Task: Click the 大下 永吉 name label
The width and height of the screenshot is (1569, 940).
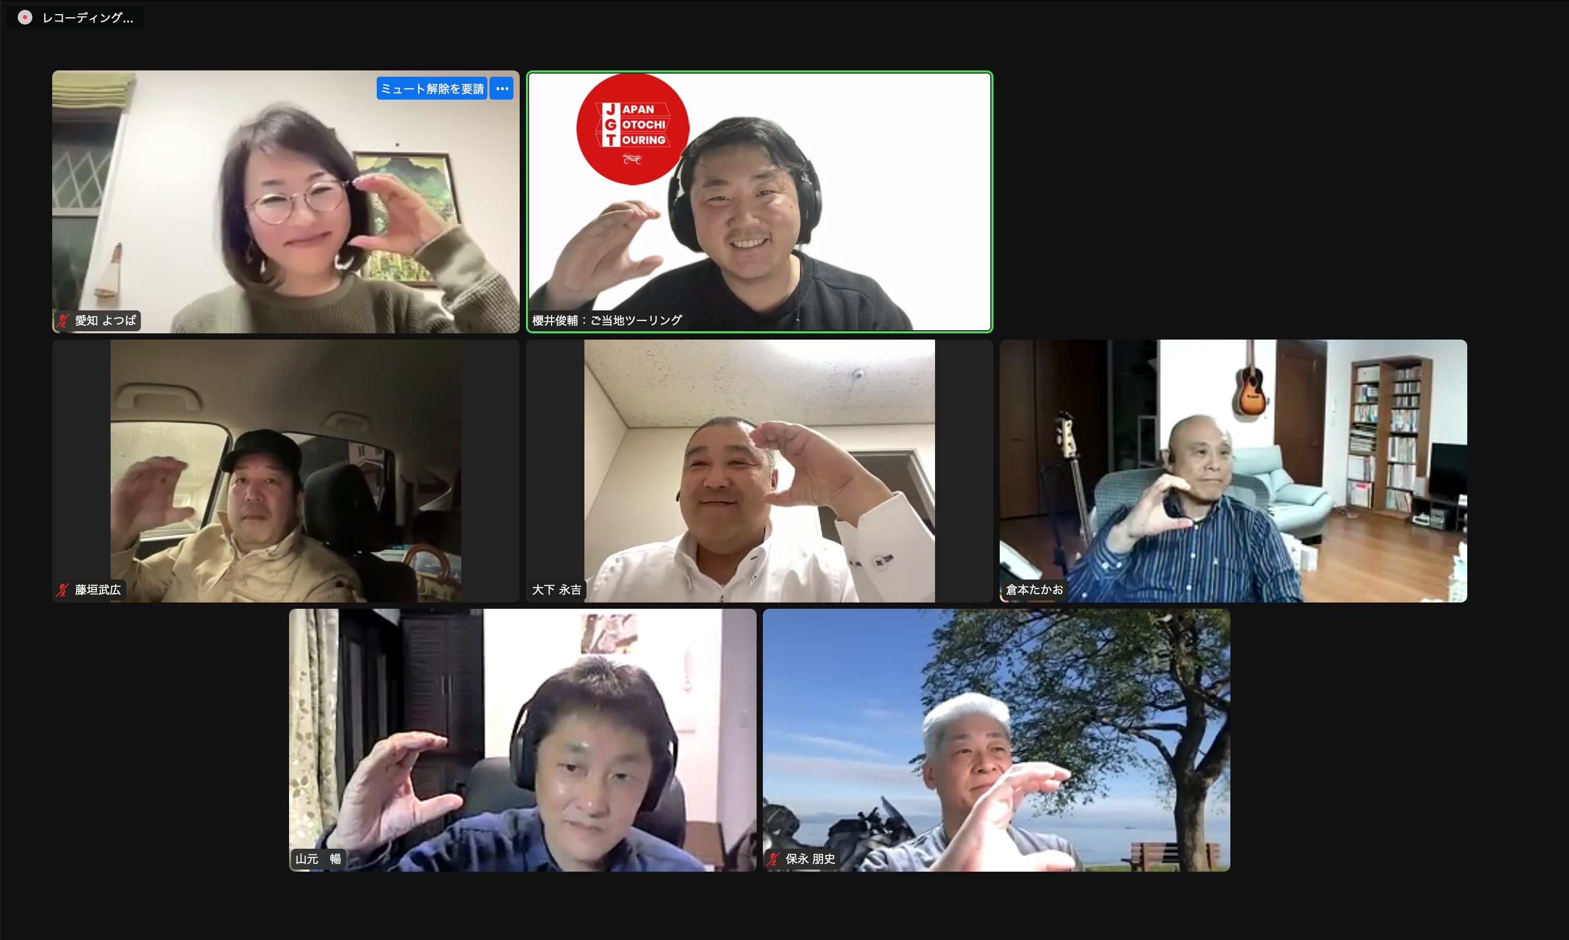Action: click(556, 589)
